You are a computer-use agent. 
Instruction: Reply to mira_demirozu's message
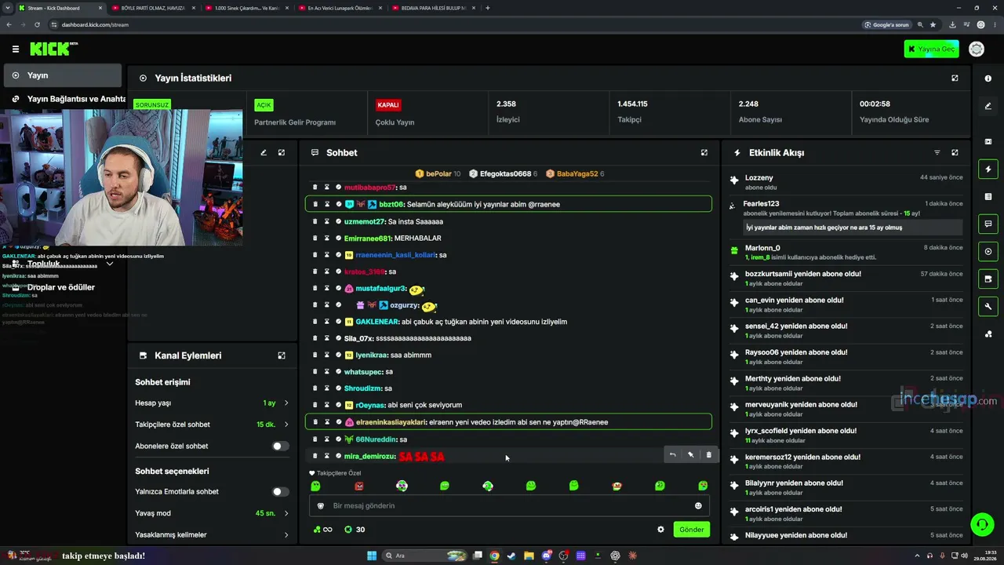click(672, 454)
